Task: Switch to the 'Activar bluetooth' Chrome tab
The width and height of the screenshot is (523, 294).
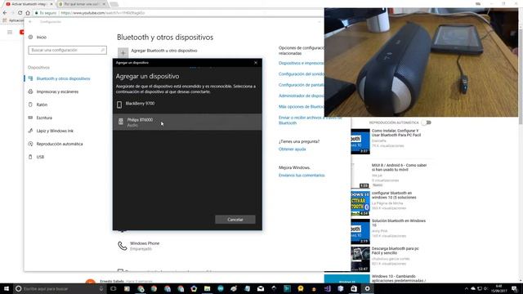Action: point(29,4)
